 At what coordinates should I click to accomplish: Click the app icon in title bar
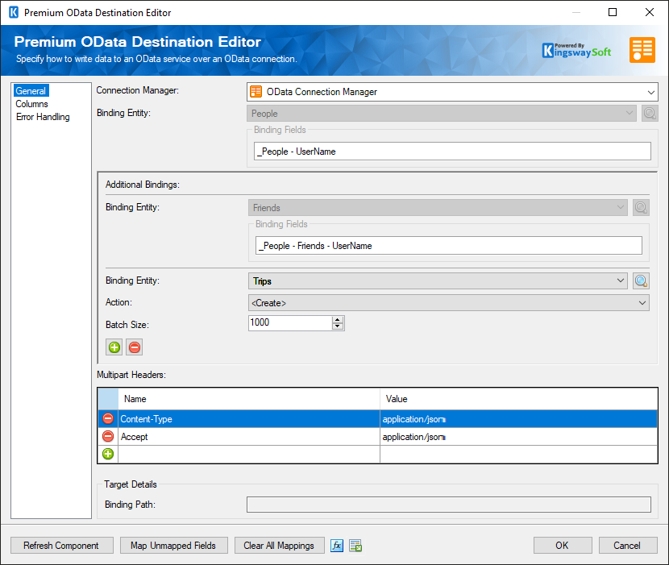click(14, 12)
